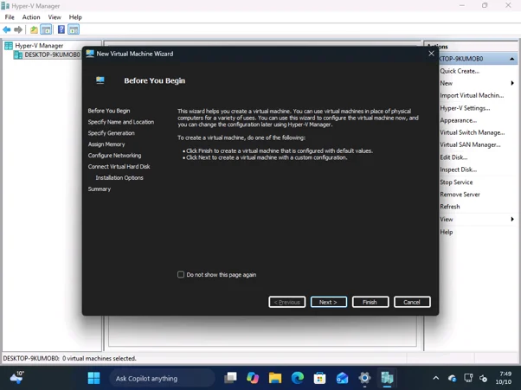Open Microsoft Store from taskbar
Image resolution: width=521 pixels, height=390 pixels.
click(x=319, y=378)
